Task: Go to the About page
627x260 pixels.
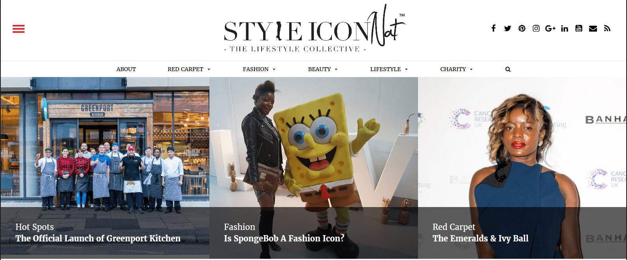Action: click(x=126, y=69)
